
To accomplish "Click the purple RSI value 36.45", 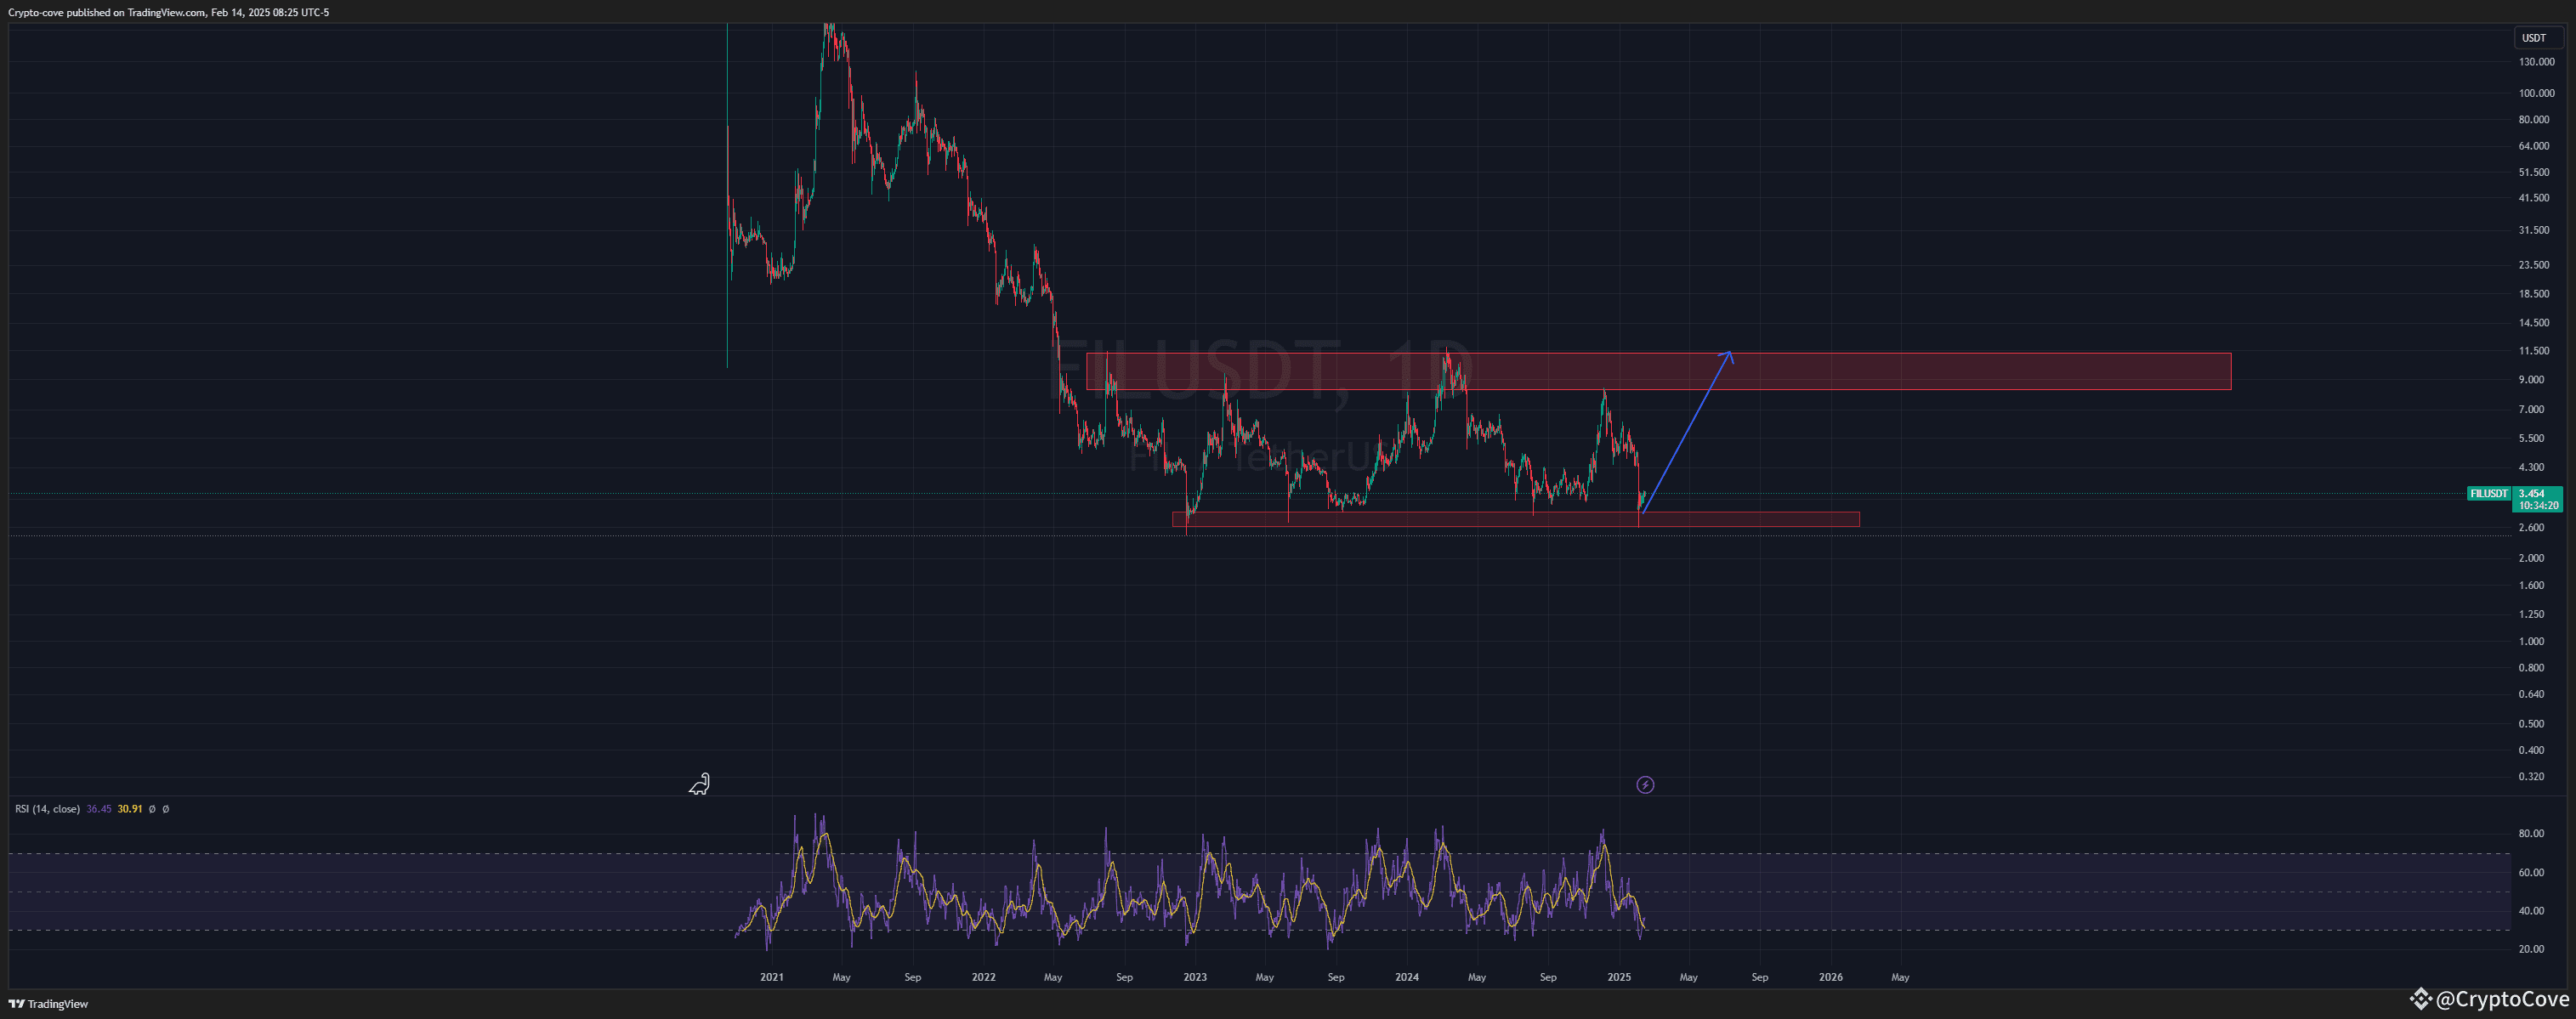I will coord(99,809).
